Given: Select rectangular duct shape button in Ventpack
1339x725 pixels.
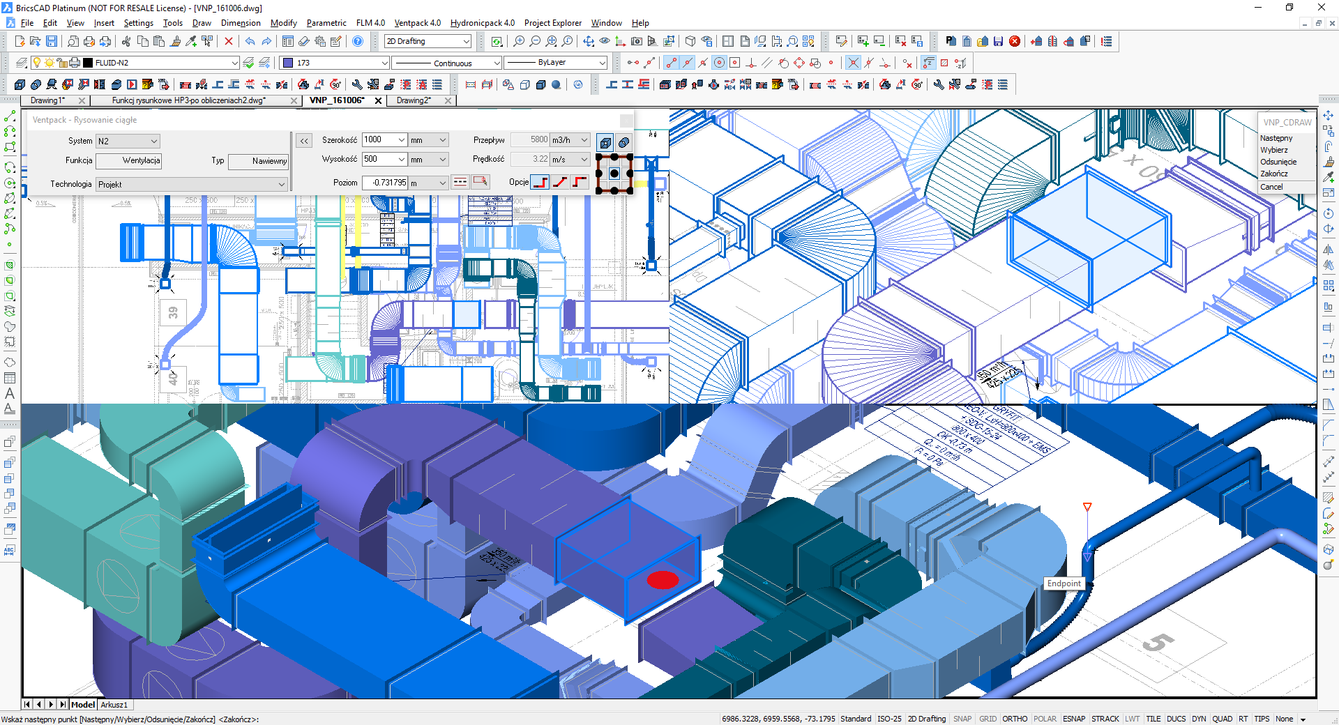Looking at the screenshot, I should [x=605, y=142].
